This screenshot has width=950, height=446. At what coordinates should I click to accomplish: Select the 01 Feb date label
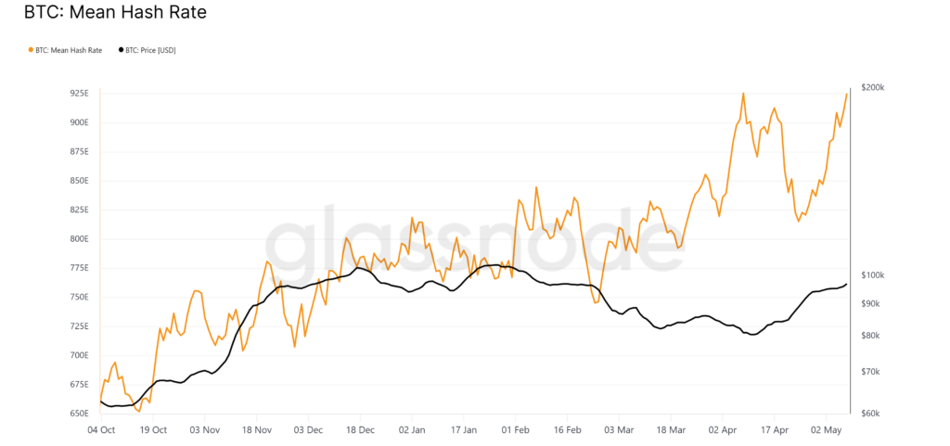pyautogui.click(x=515, y=430)
